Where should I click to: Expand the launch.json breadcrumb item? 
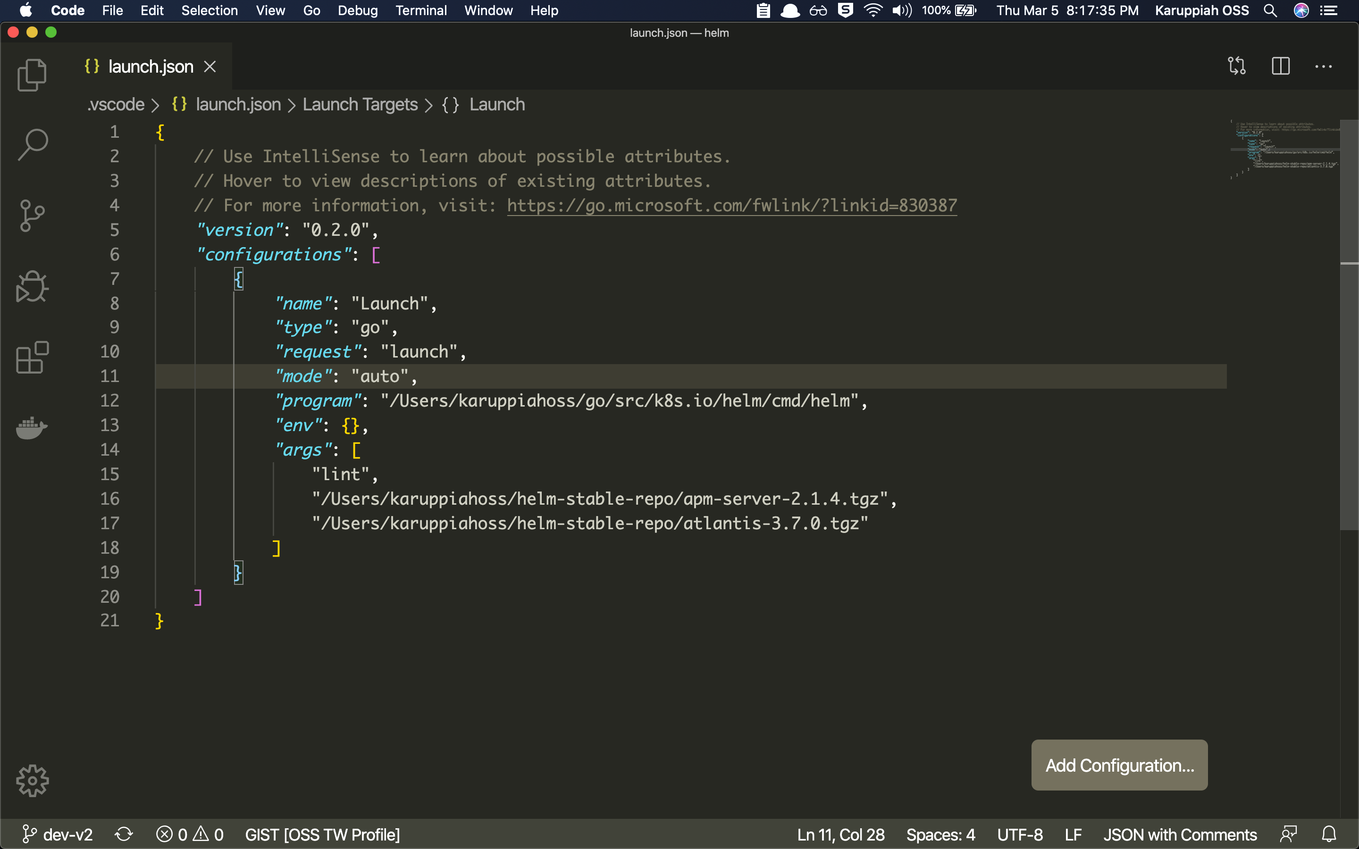[x=226, y=104]
